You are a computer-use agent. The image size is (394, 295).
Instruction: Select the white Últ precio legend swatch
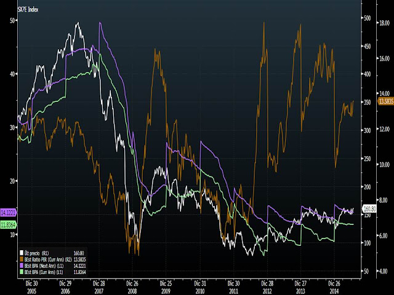point(22,253)
